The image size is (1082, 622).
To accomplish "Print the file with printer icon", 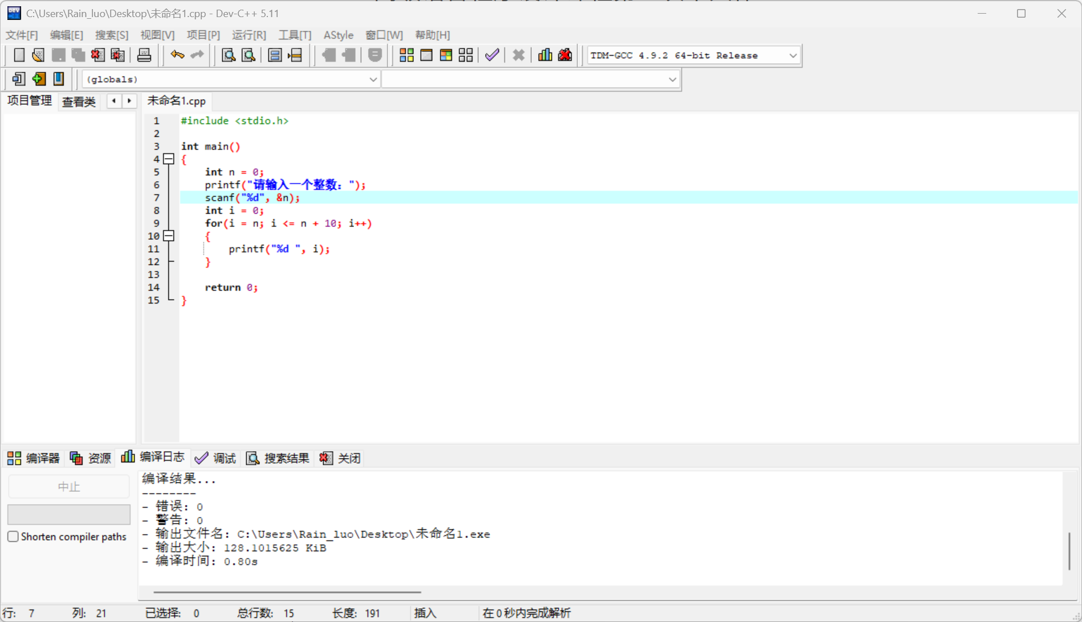I will pos(144,55).
